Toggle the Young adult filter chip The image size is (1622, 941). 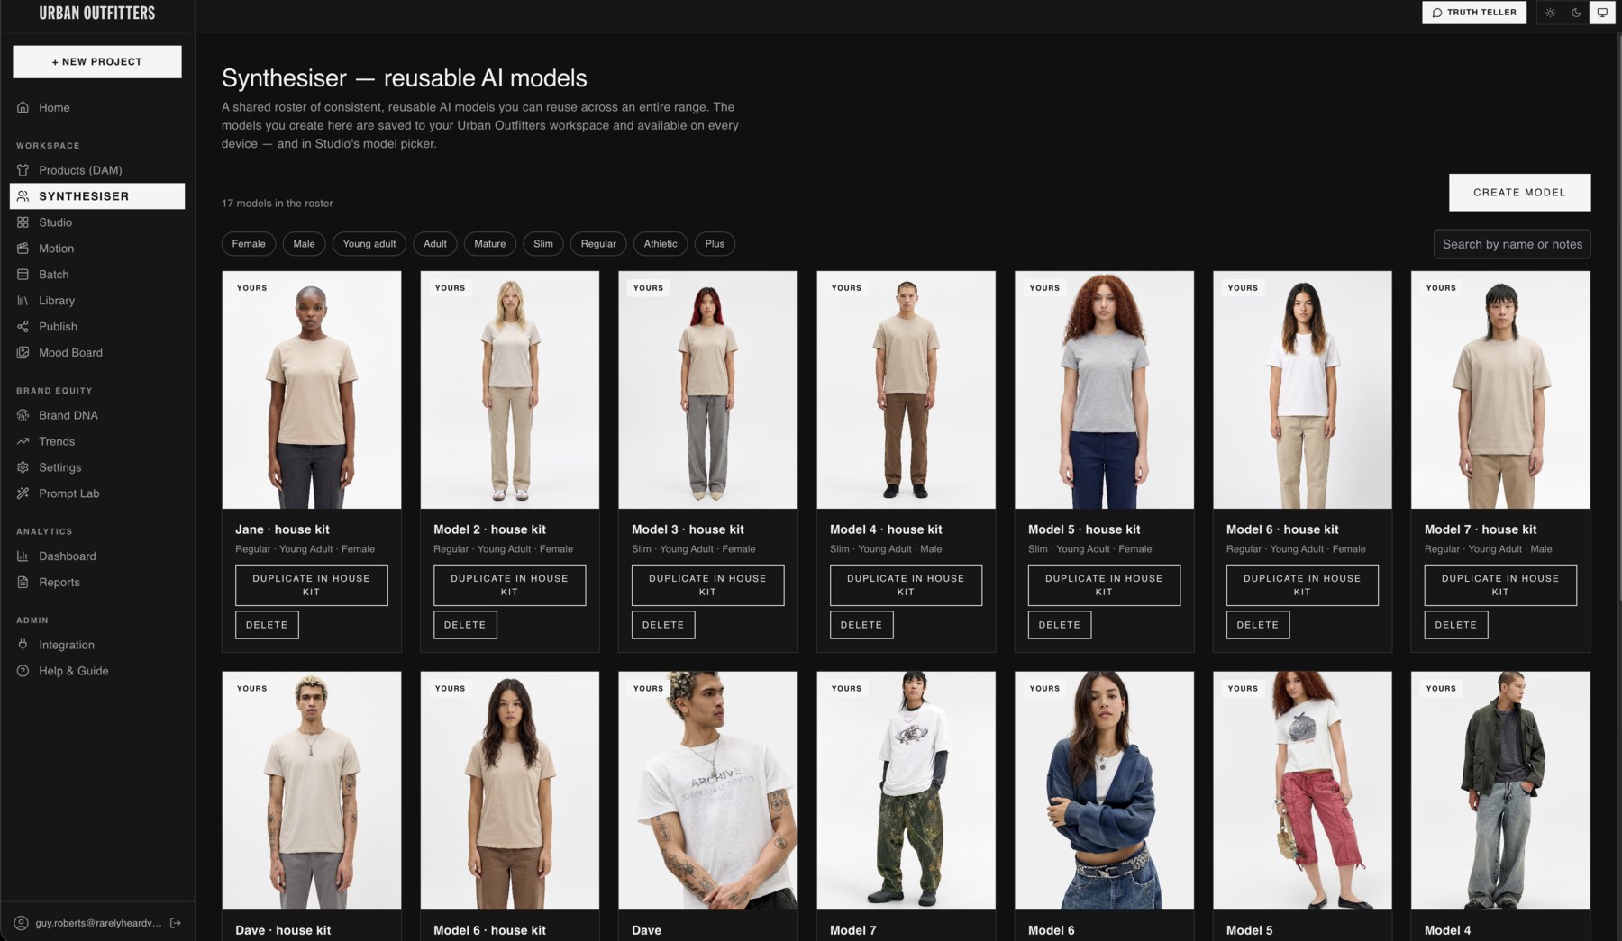point(369,244)
